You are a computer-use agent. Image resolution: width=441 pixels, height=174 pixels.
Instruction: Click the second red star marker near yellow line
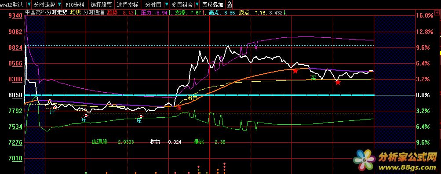coord(338,82)
